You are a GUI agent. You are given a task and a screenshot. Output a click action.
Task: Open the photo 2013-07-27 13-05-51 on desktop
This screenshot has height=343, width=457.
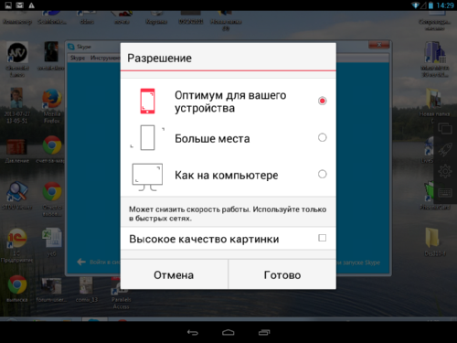[17, 105]
